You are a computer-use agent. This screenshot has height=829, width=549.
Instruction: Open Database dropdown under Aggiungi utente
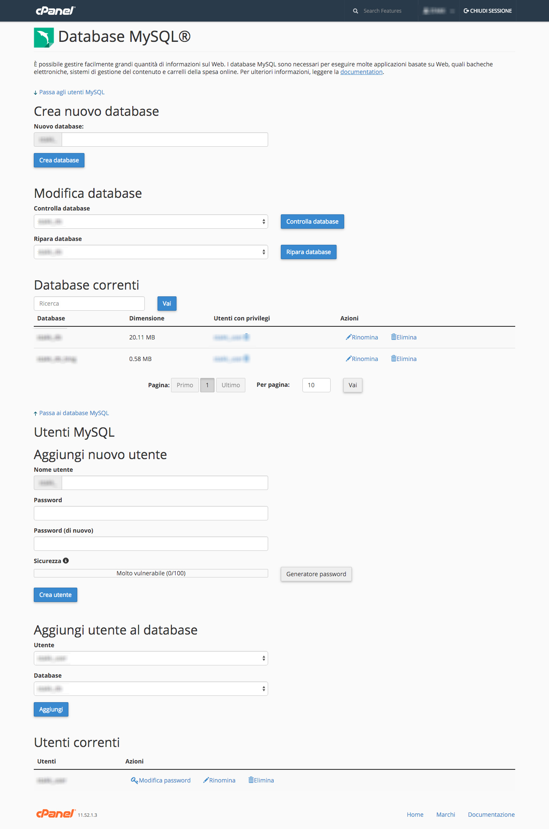[x=151, y=689]
